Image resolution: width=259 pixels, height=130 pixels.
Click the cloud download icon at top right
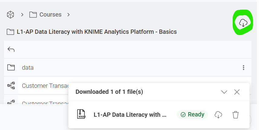coord(243,22)
